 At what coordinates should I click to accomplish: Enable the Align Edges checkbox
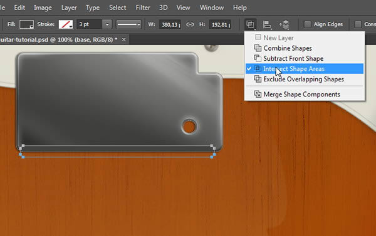[x=308, y=24]
